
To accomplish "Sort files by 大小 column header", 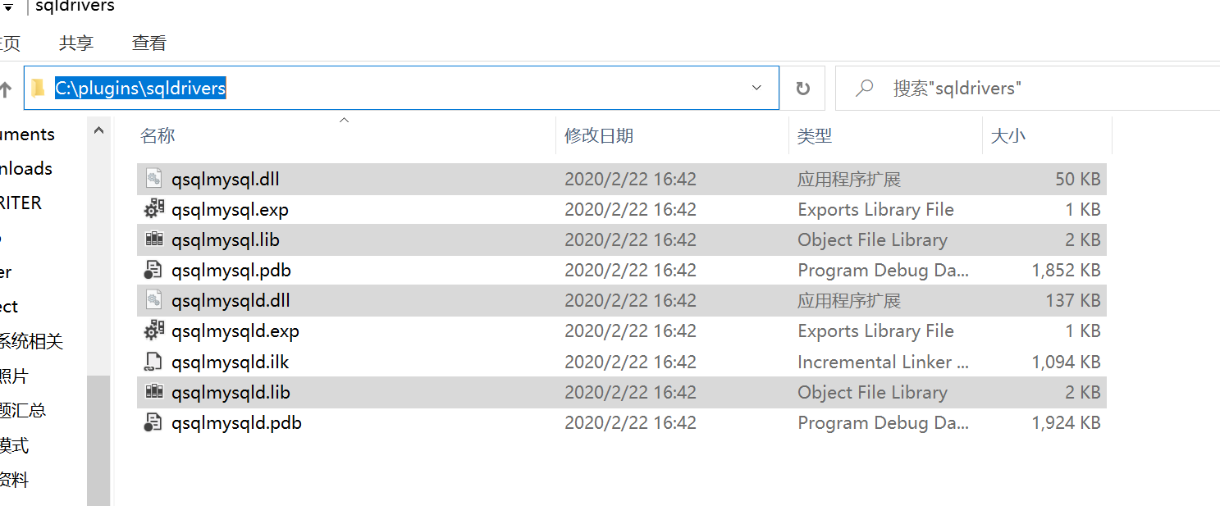I will tap(1008, 136).
